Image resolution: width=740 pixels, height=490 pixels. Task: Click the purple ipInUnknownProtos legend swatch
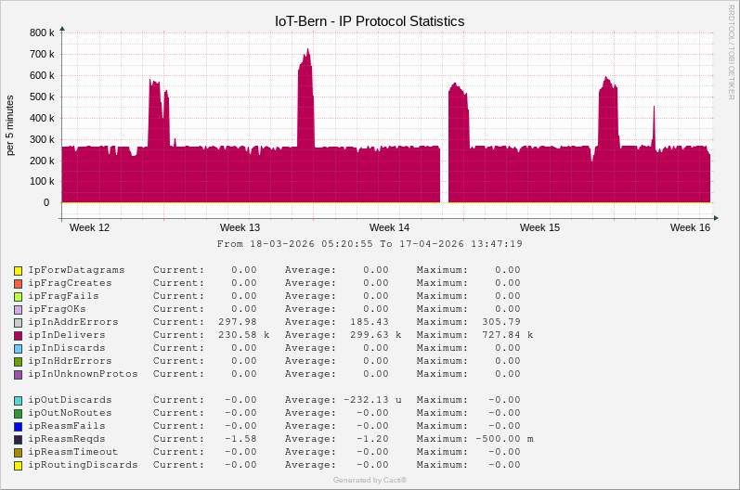click(18, 375)
